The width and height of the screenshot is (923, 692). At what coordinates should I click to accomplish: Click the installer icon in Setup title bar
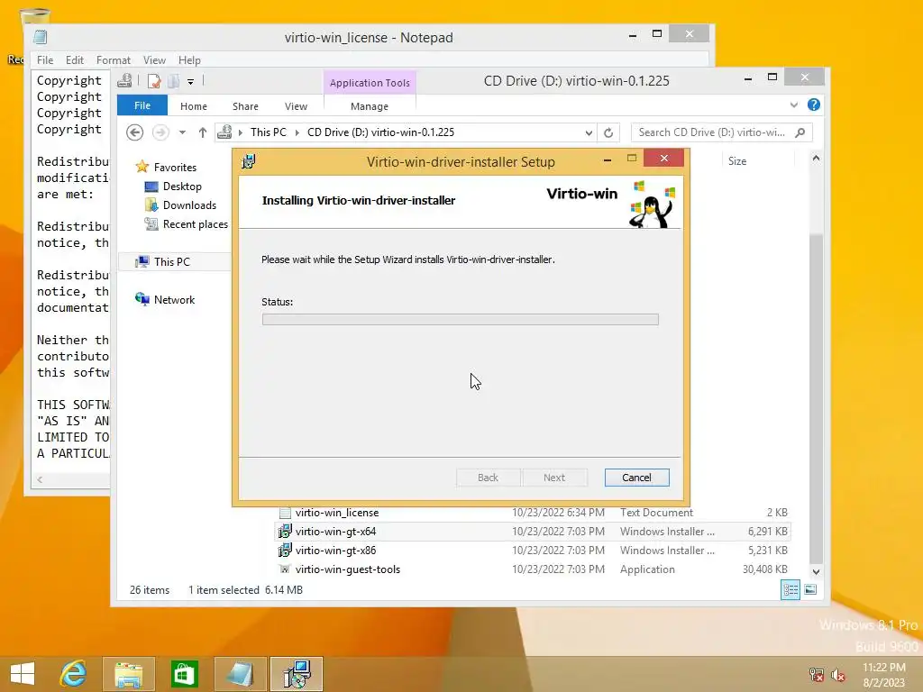249,161
